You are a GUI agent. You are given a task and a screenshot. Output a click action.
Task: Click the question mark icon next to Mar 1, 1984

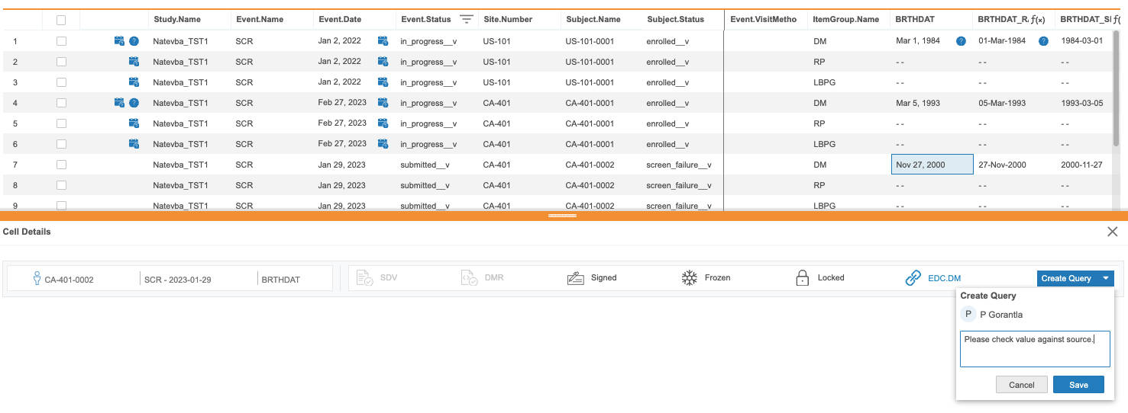click(x=961, y=41)
